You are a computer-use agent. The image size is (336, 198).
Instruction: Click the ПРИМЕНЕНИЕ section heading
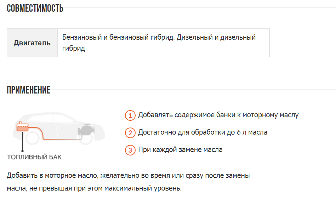[29, 90]
